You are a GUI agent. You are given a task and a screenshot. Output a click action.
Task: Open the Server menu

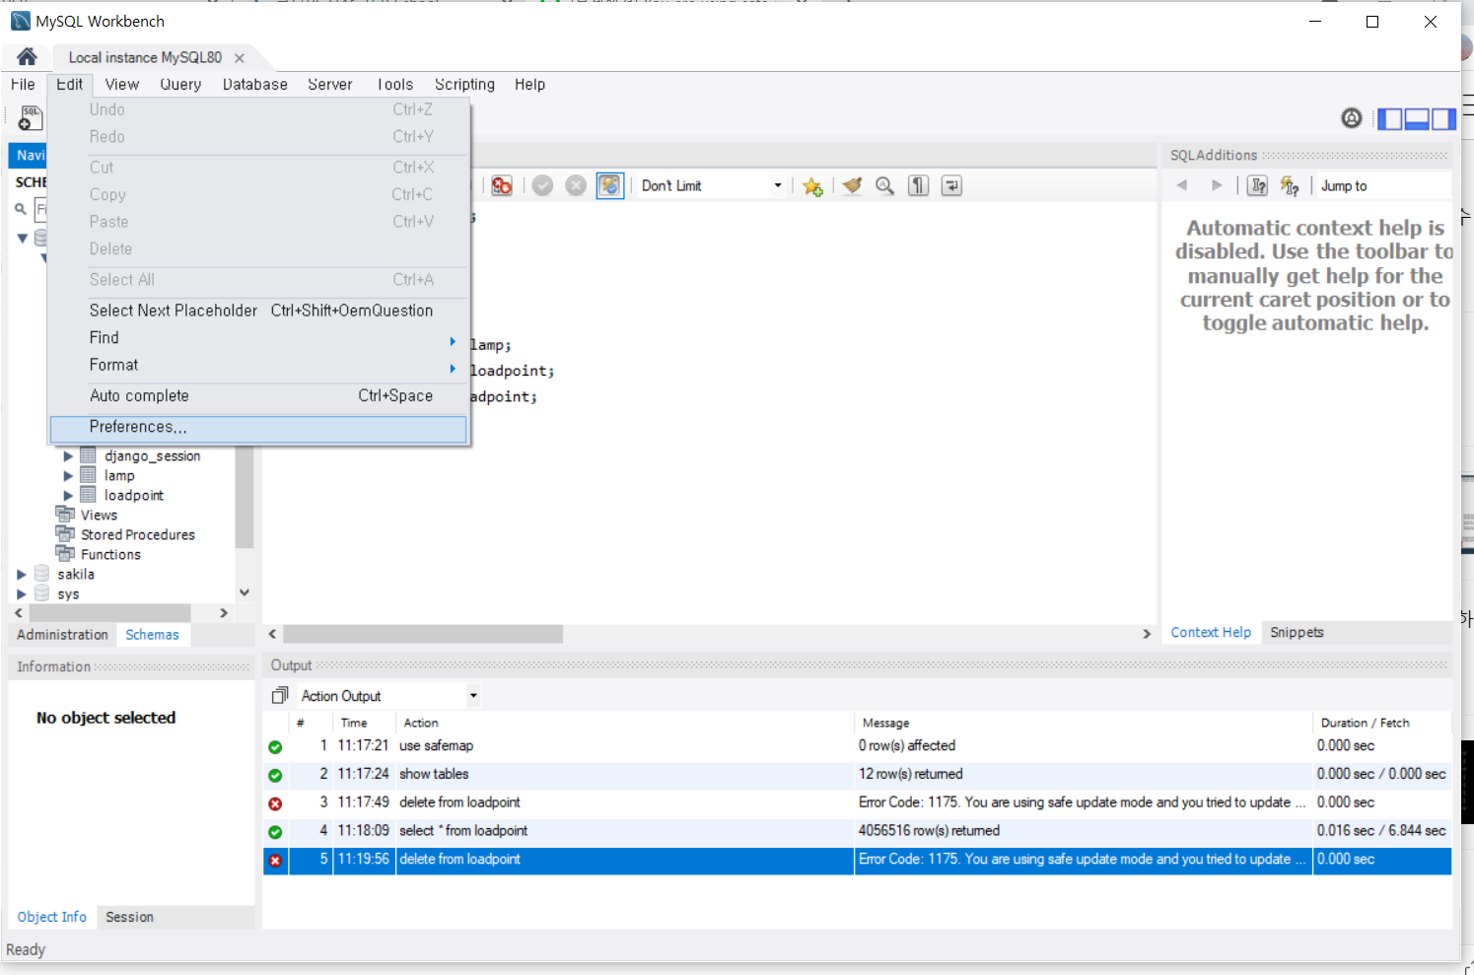click(x=329, y=85)
